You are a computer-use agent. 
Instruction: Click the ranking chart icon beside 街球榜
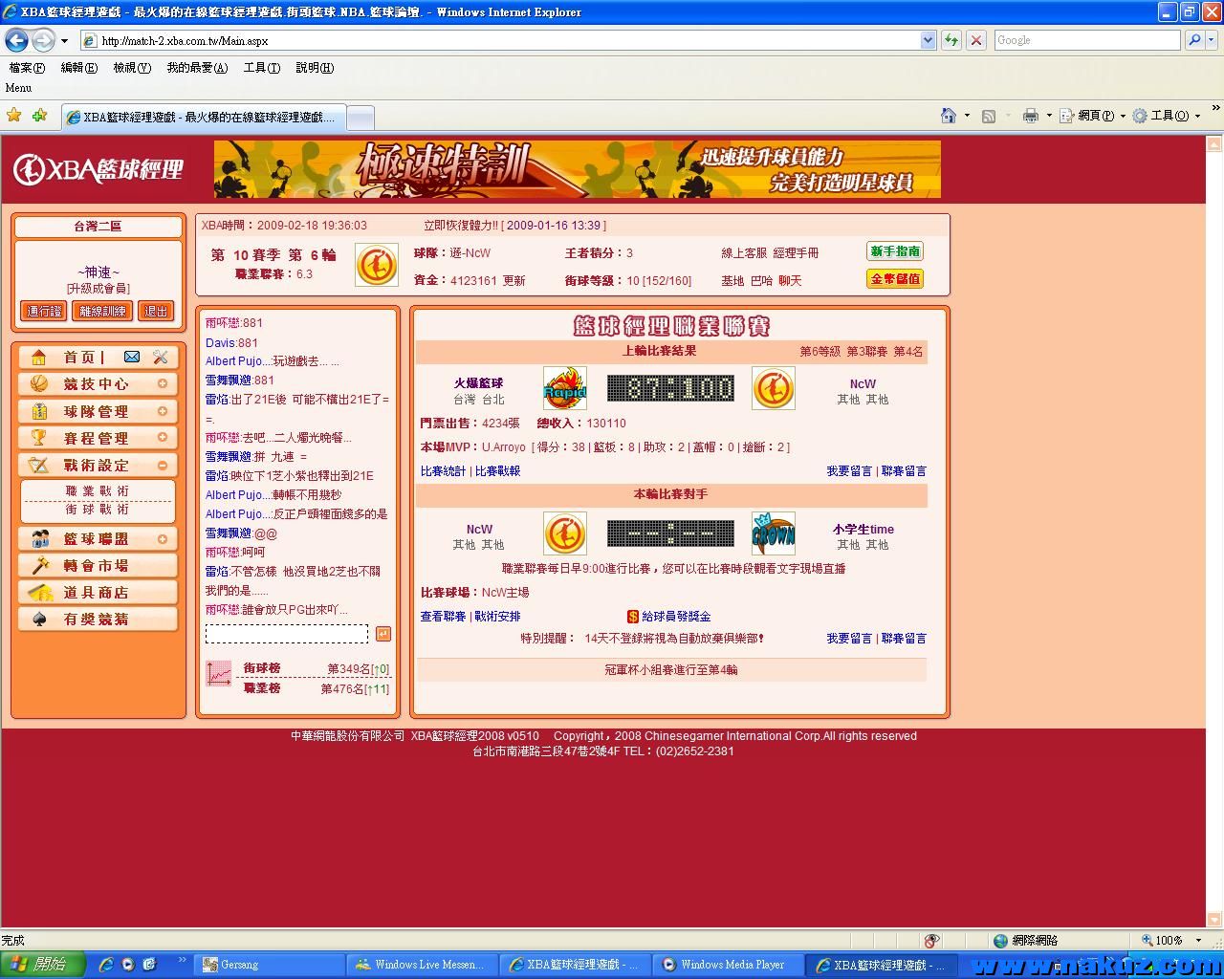click(x=219, y=674)
